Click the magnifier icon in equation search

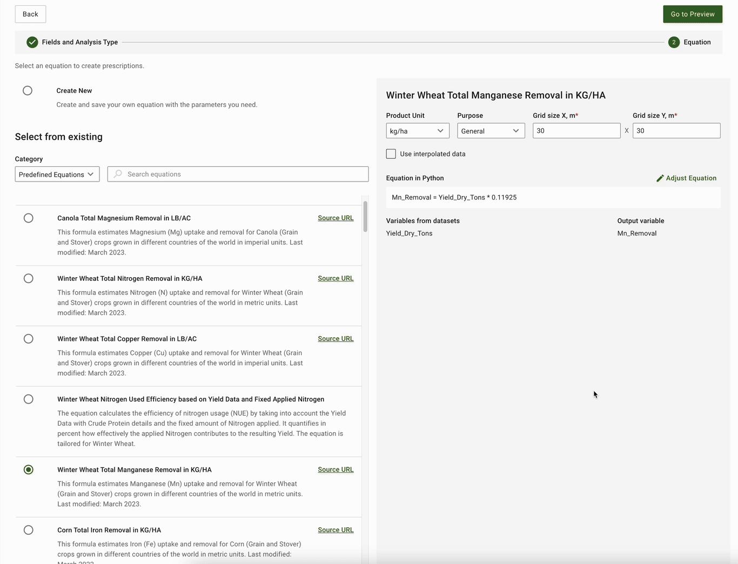118,174
